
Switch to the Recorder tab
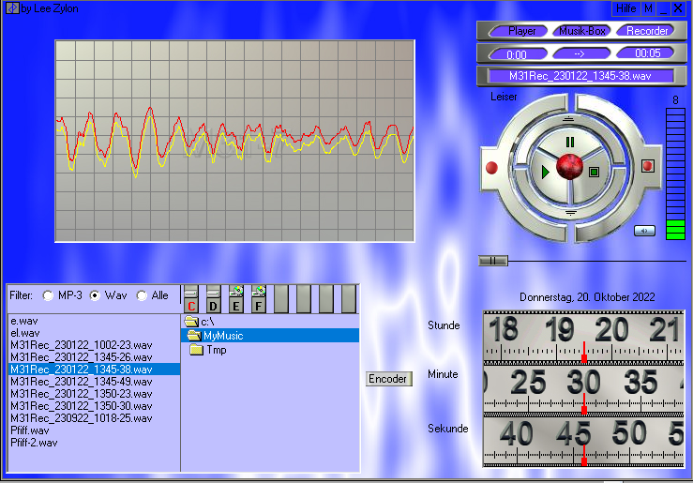pyautogui.click(x=647, y=31)
